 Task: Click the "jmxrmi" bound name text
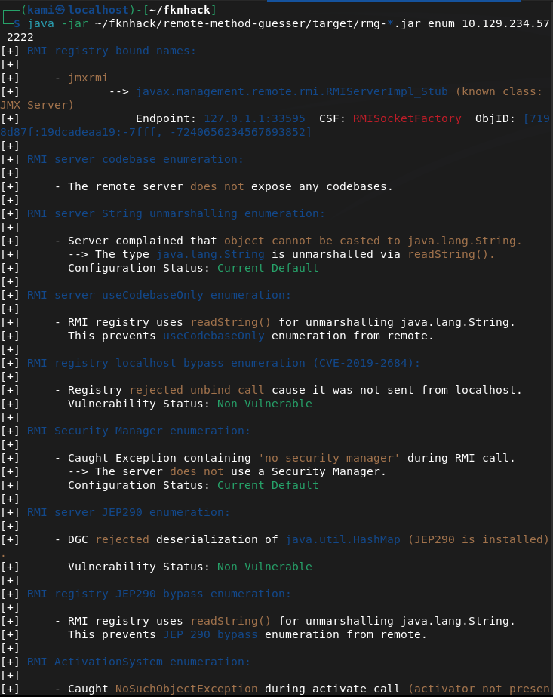(88, 78)
